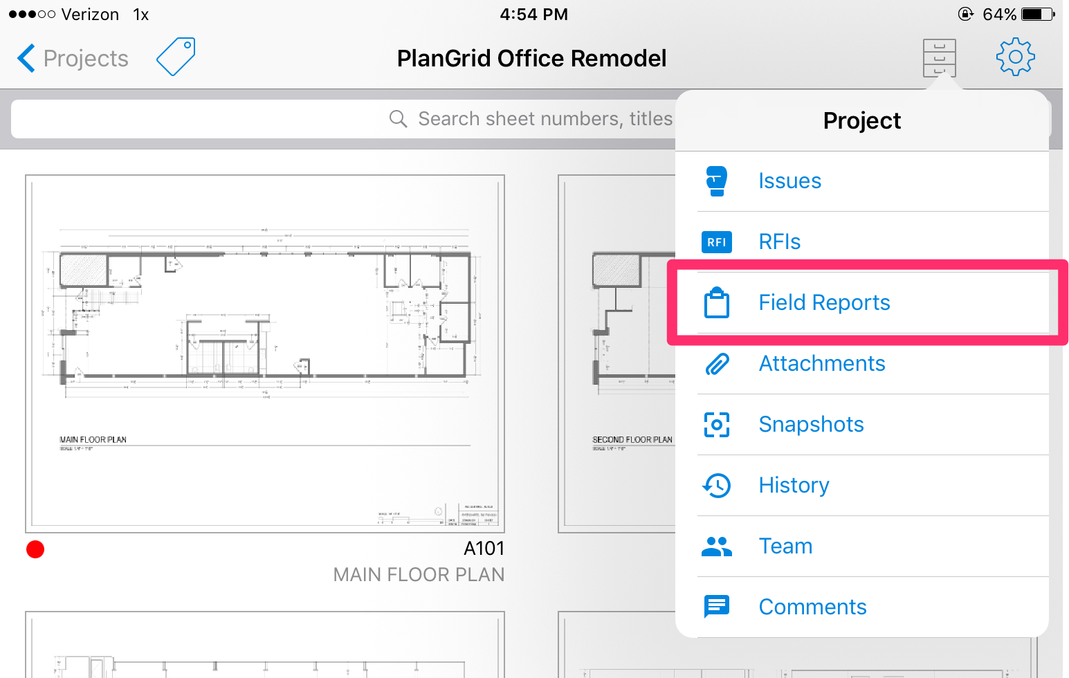Open the A101 main floor plan thumbnail

click(265, 354)
